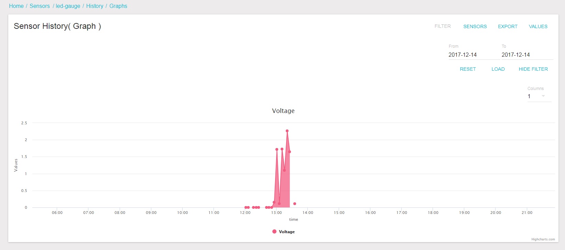Click the isolated data point after 13:30

tap(295, 204)
